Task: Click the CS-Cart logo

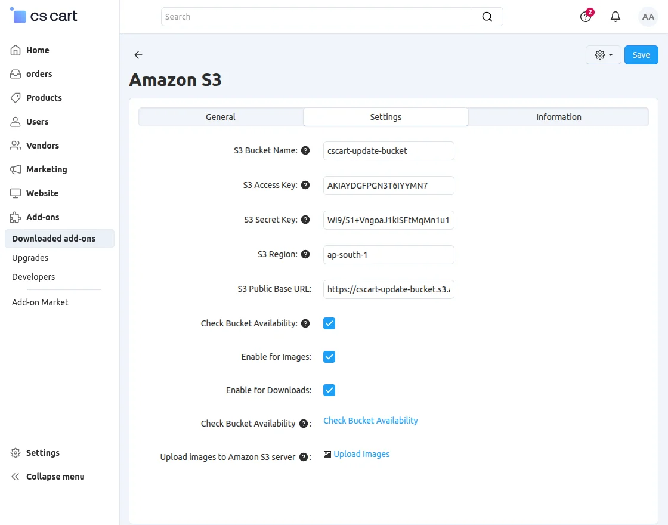Action: point(44,16)
